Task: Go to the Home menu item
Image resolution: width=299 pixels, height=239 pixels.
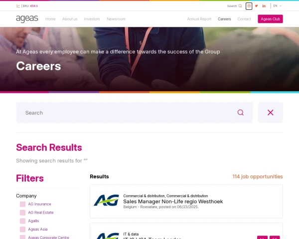Action: (50, 19)
